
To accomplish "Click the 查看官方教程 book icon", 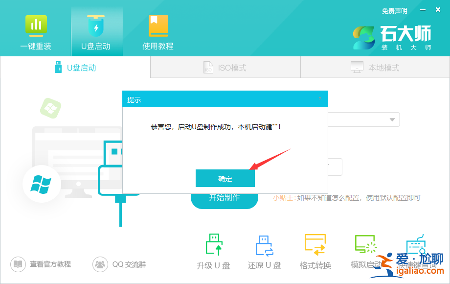I will 18,264.
